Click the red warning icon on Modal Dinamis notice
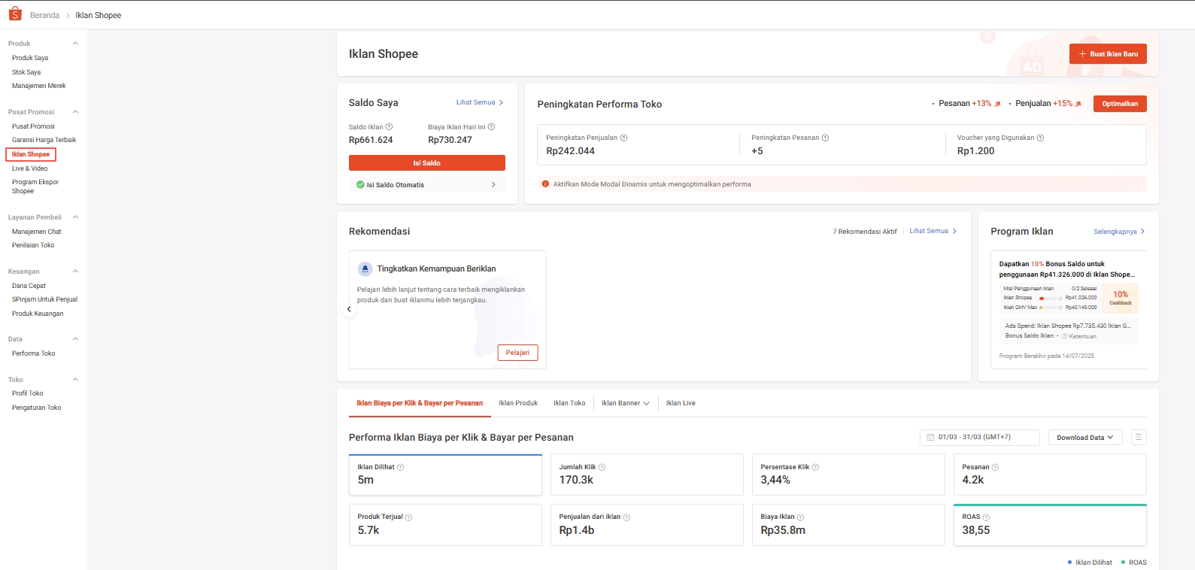The width and height of the screenshot is (1195, 570). point(545,184)
